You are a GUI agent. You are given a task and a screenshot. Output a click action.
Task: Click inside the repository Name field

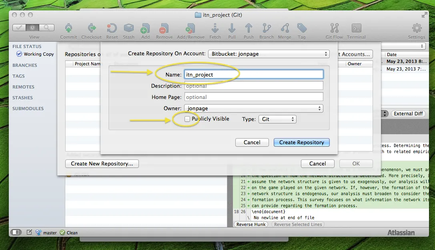(x=253, y=75)
